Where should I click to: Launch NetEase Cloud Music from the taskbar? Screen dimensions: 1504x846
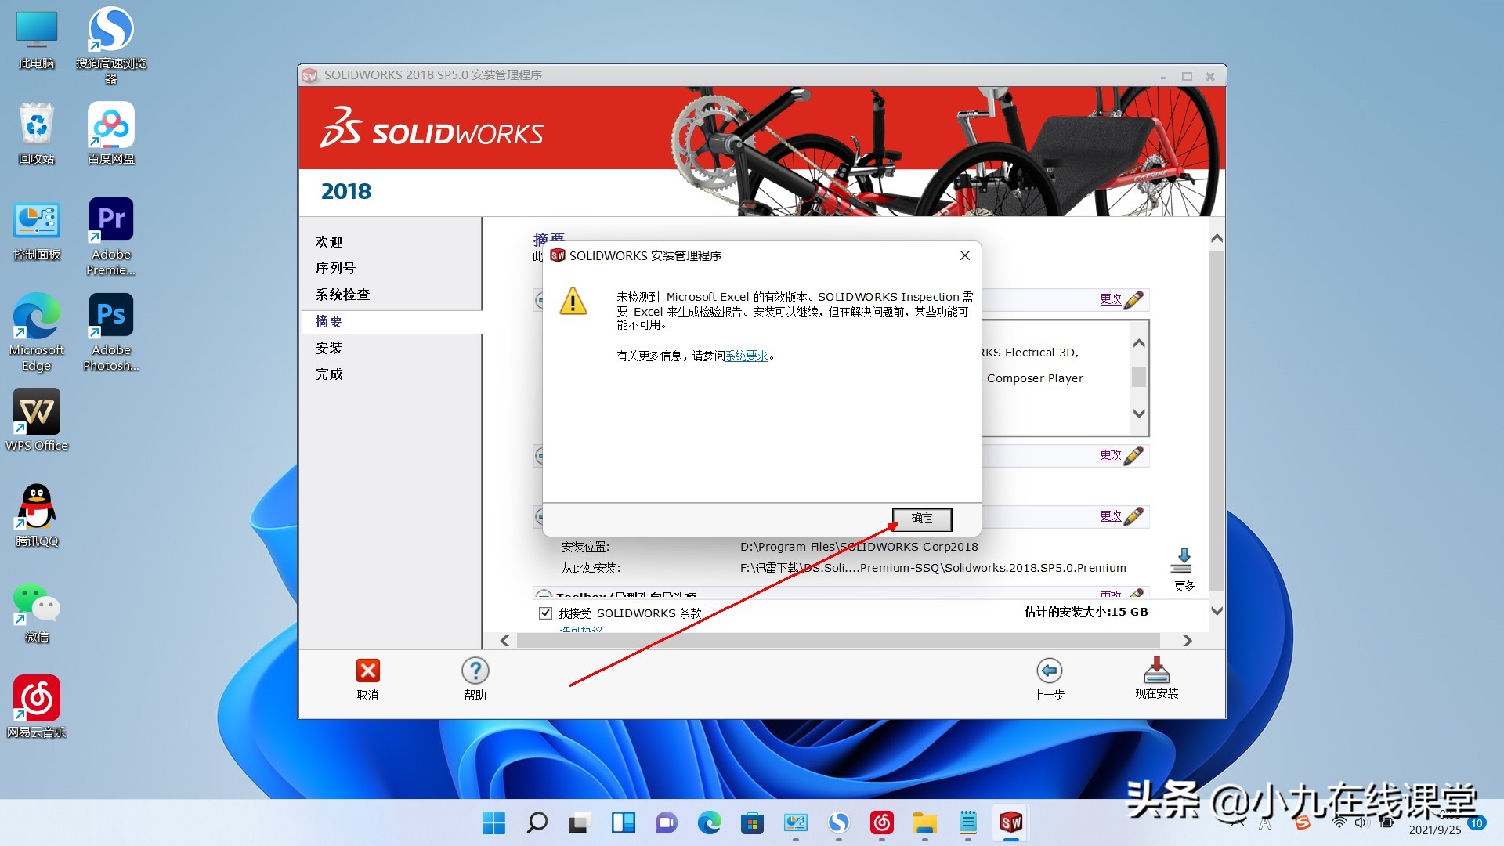click(x=882, y=823)
